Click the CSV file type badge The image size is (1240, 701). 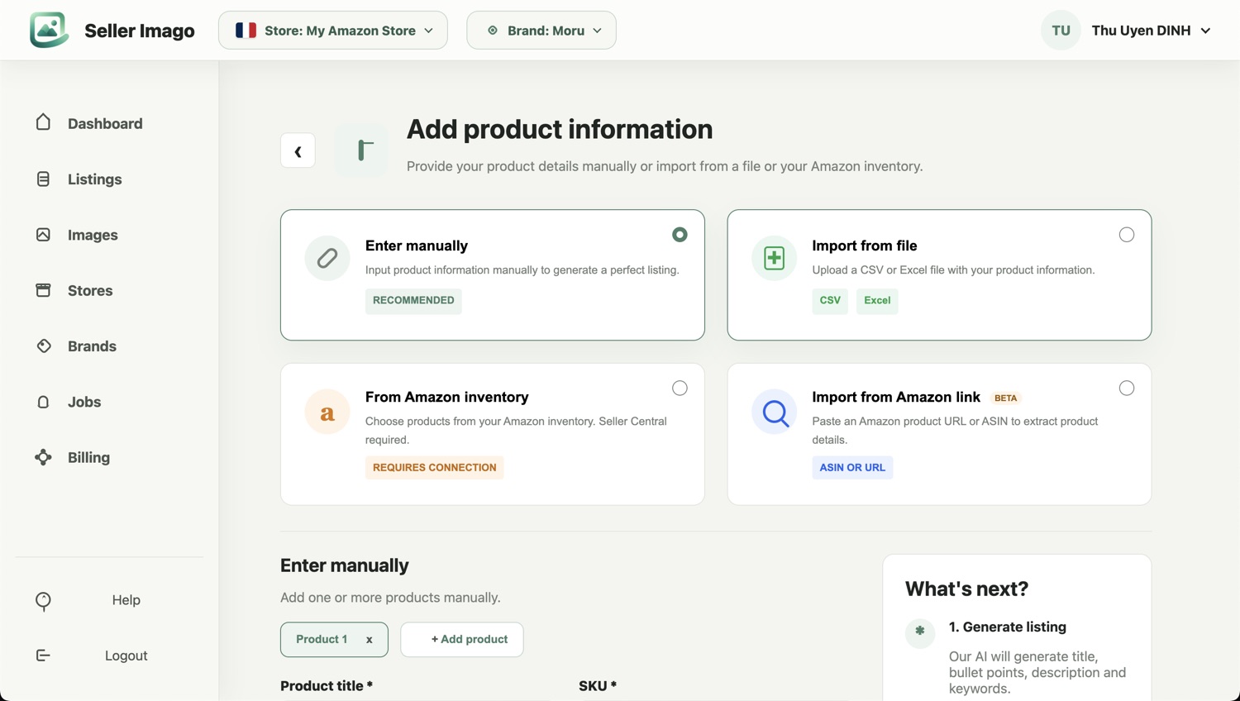click(x=830, y=301)
